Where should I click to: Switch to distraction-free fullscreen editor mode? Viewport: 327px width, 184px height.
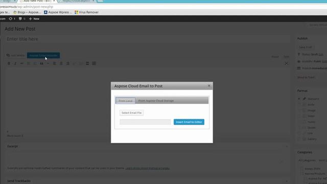(x=286, y=63)
